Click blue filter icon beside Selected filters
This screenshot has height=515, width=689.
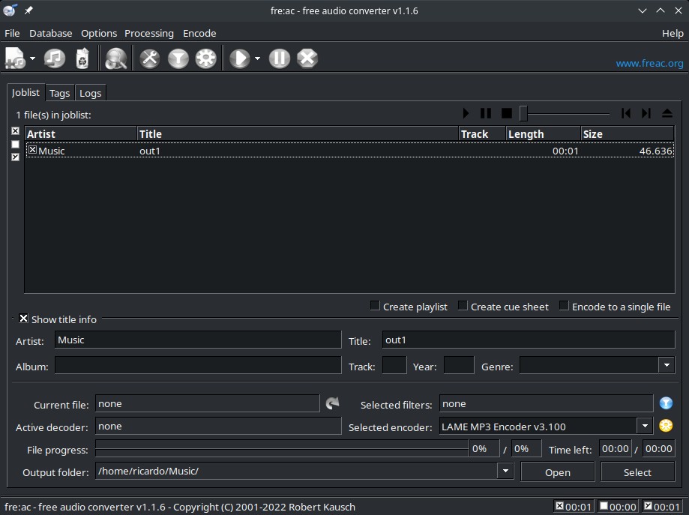(666, 403)
